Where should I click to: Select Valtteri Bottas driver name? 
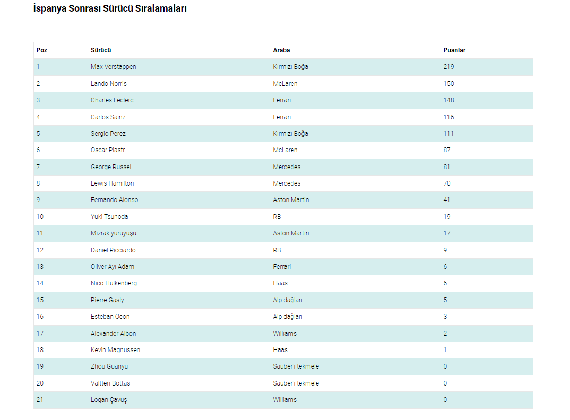[110, 383]
